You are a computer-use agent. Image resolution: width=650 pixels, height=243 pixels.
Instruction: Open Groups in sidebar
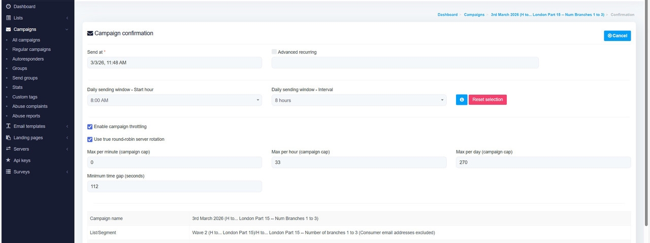tap(20, 68)
